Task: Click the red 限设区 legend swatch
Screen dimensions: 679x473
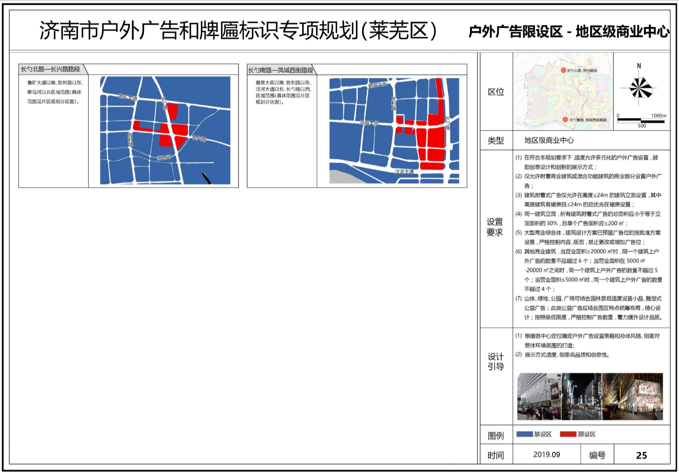Action: [x=568, y=434]
